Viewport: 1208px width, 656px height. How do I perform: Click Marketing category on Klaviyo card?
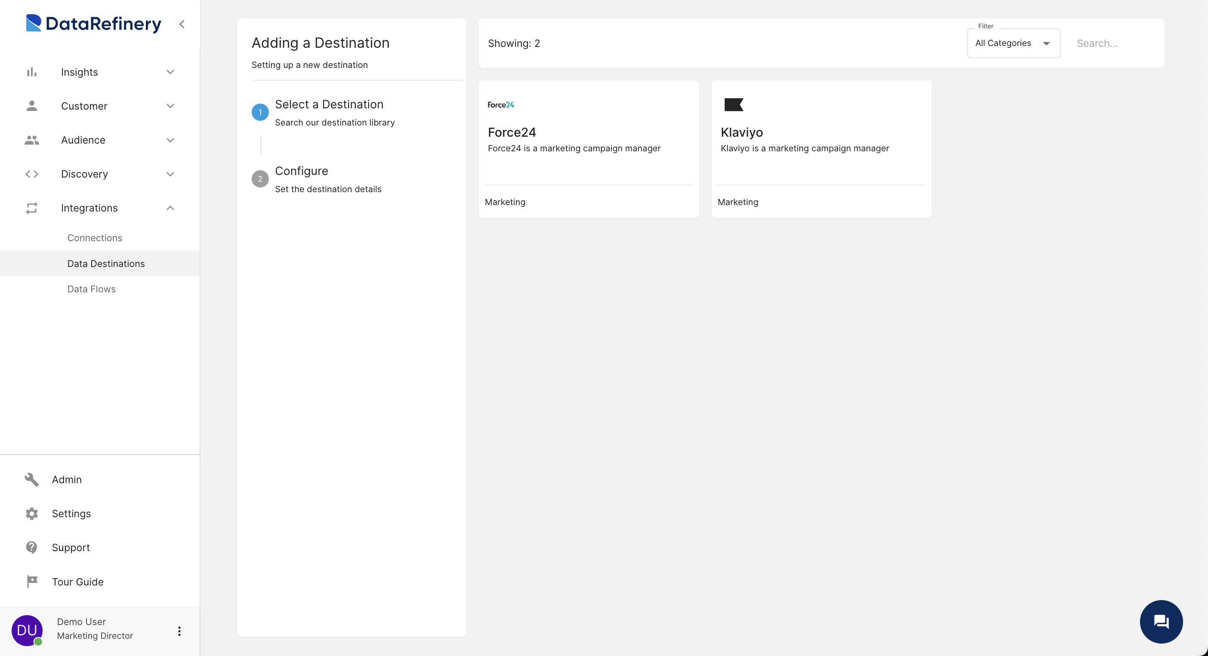[x=738, y=202]
